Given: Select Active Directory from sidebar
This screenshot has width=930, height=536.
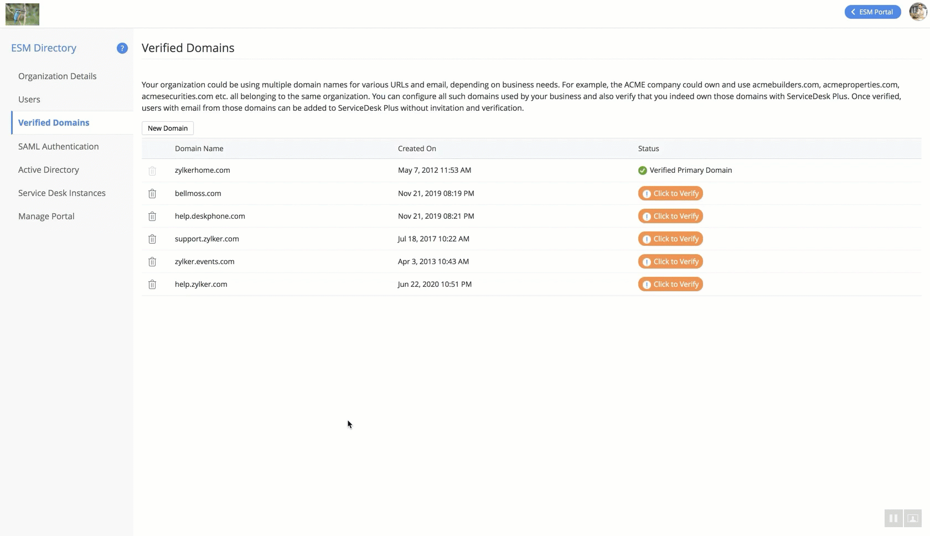Looking at the screenshot, I should click(x=49, y=170).
